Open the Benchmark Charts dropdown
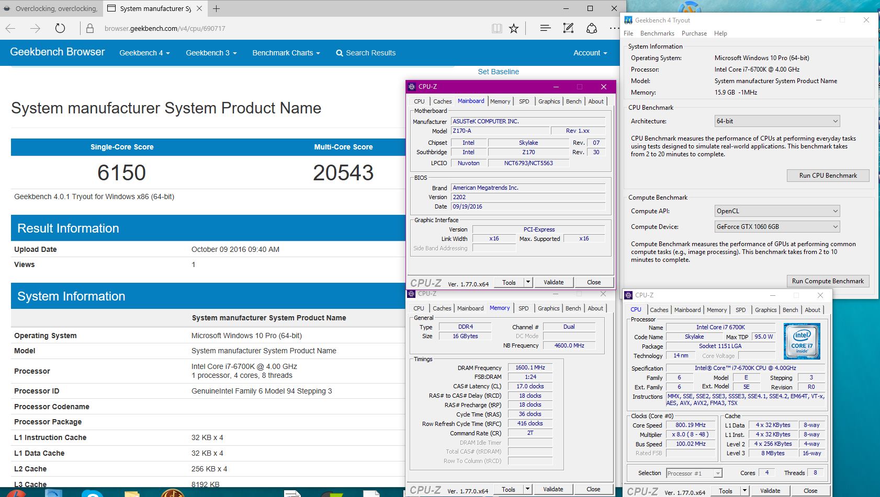 pos(286,53)
